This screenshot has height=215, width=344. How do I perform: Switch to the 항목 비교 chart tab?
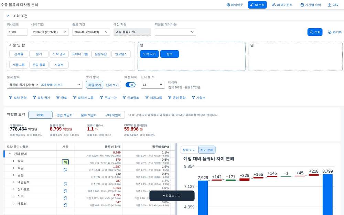point(189,150)
